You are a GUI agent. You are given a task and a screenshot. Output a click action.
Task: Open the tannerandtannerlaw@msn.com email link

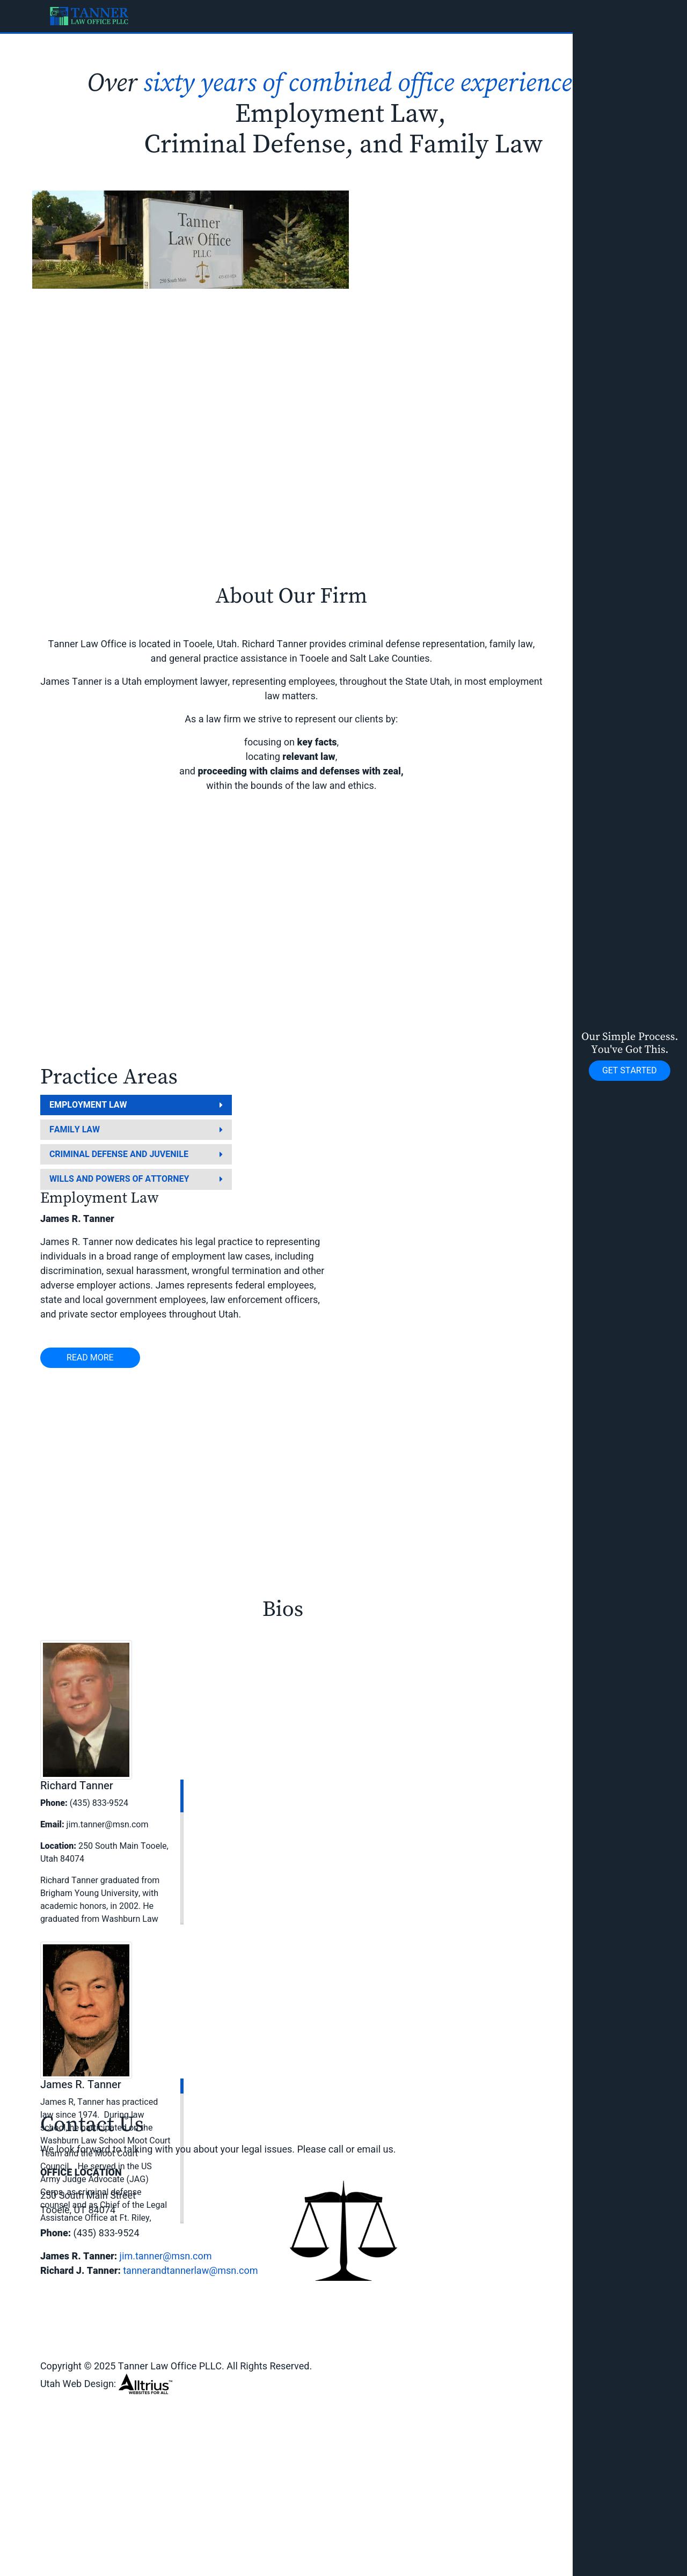tap(190, 2270)
